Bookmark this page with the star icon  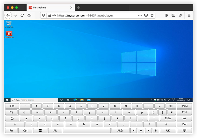tap(152, 15)
